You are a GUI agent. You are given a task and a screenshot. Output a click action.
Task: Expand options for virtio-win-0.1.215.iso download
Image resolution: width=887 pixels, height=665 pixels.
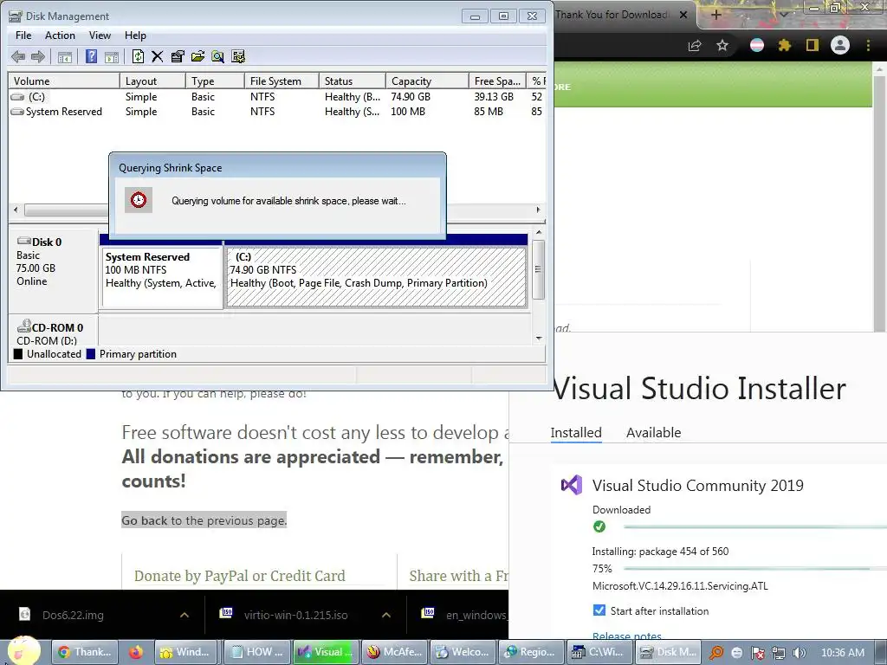tap(386, 615)
